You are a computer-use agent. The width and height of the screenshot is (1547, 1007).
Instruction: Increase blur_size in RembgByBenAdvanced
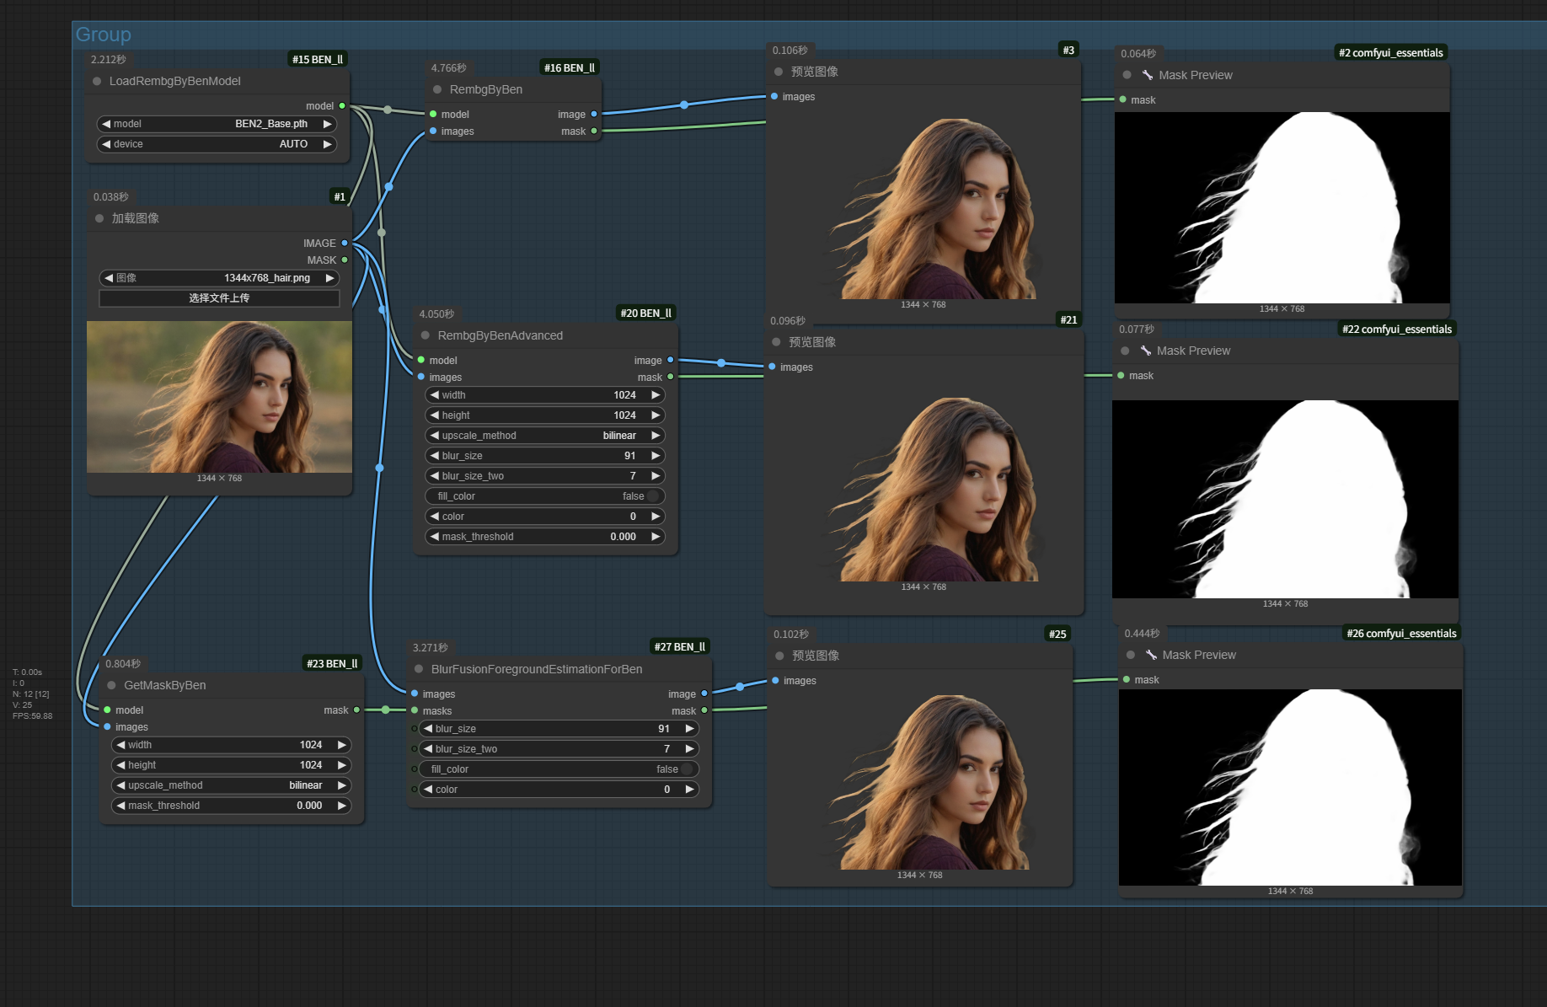pyautogui.click(x=656, y=457)
